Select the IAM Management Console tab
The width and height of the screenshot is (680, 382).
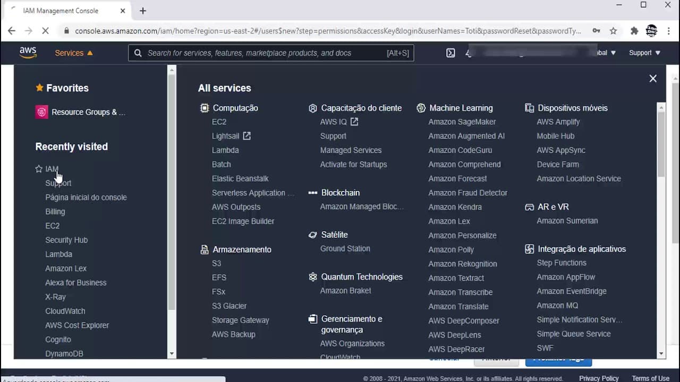[68, 11]
